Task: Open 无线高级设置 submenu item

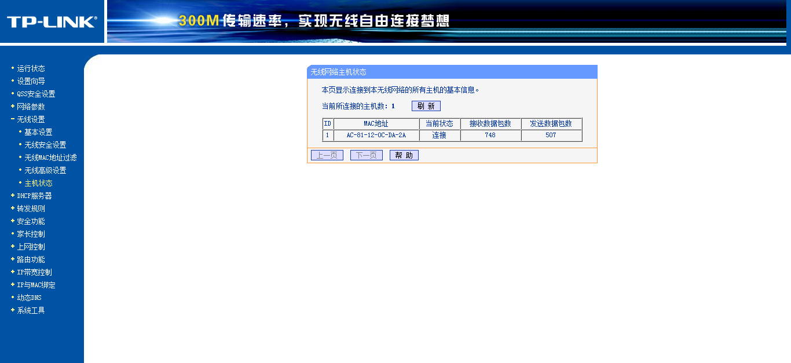Action: pos(45,170)
